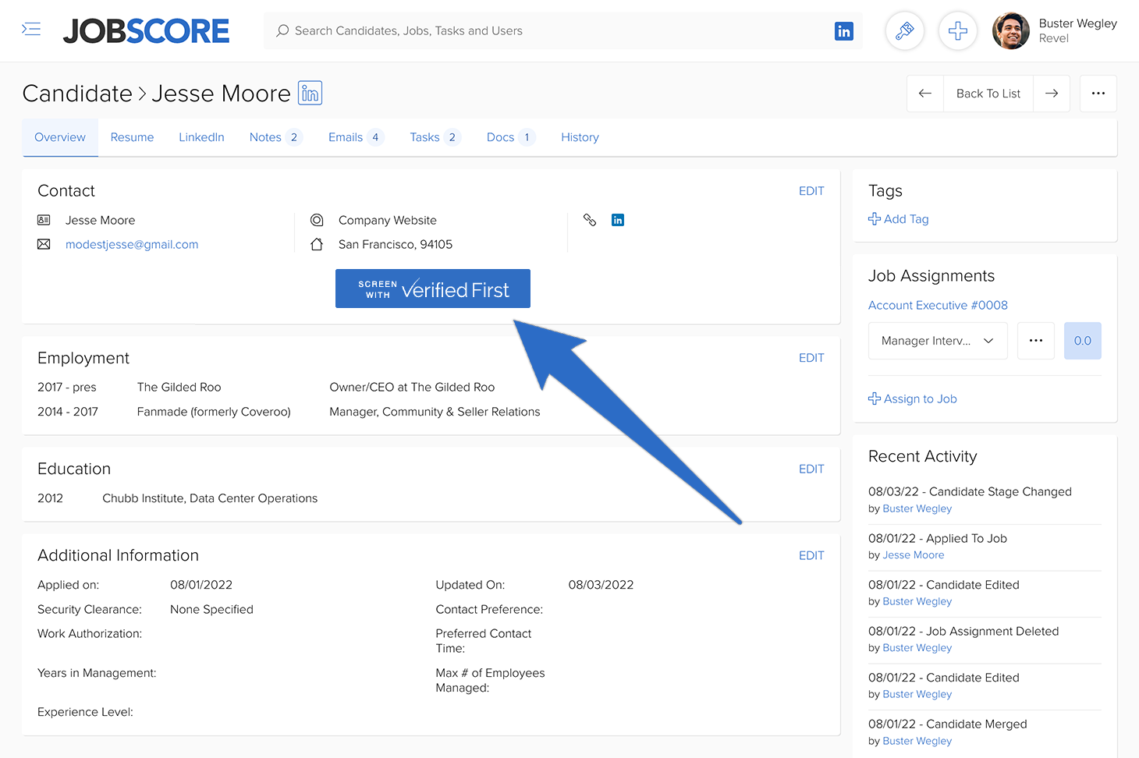Edit the Employment section
Viewport: 1139px width, 758px height.
[x=811, y=358]
